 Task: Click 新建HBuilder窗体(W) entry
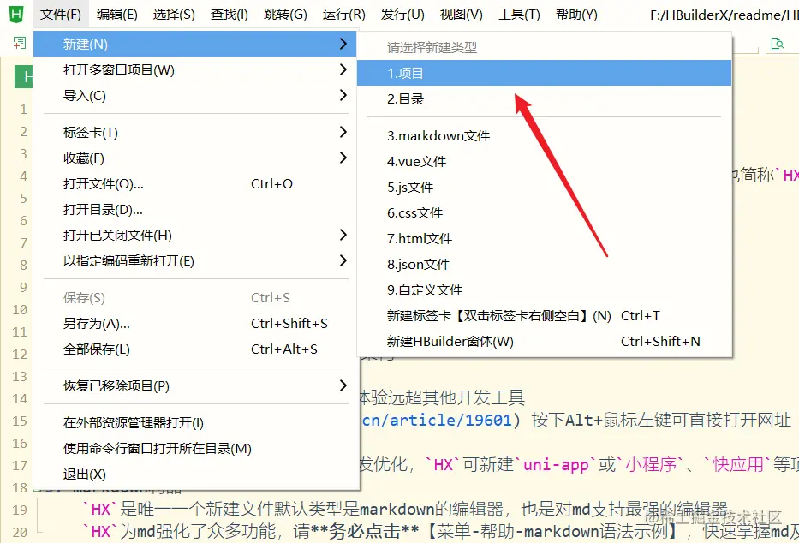click(x=544, y=341)
